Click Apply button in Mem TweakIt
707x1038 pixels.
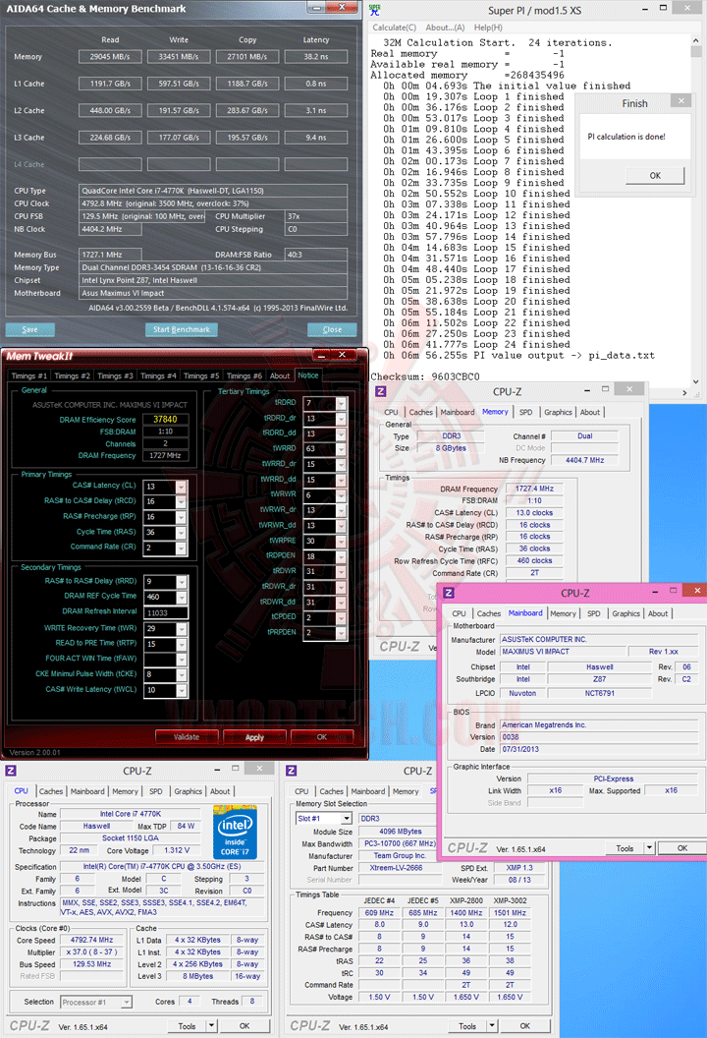(254, 737)
